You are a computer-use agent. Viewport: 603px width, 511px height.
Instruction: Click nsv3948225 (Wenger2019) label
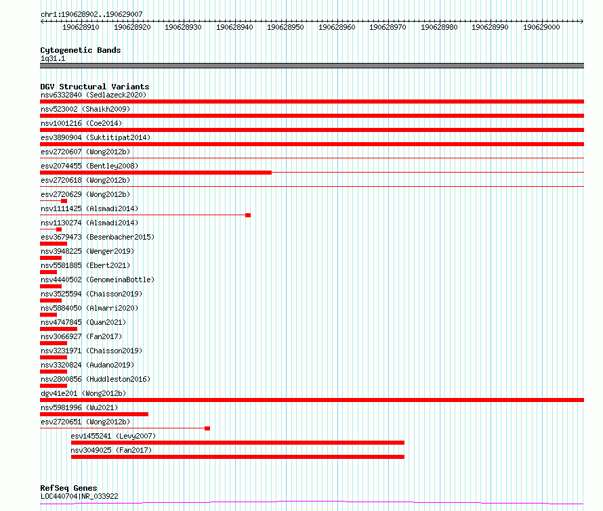point(87,251)
